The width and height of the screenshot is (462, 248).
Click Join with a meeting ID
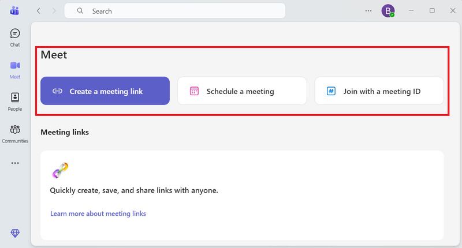(379, 91)
